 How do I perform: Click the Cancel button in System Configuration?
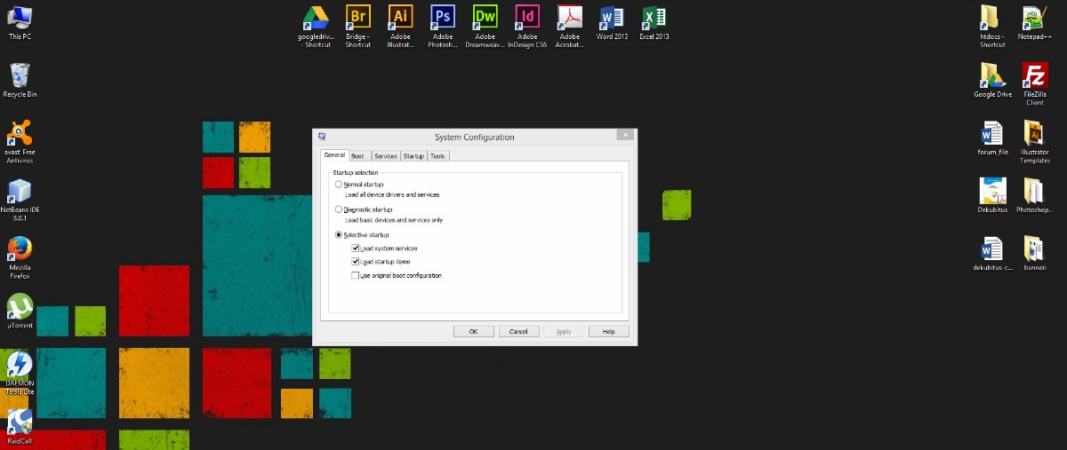pyautogui.click(x=518, y=331)
